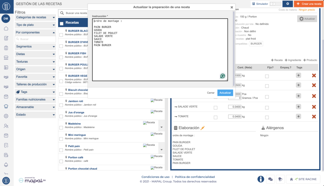The height and width of the screenshot is (186, 324).
Task: Delete the Pce quantity row with red X
Action: pyautogui.click(x=314, y=96)
